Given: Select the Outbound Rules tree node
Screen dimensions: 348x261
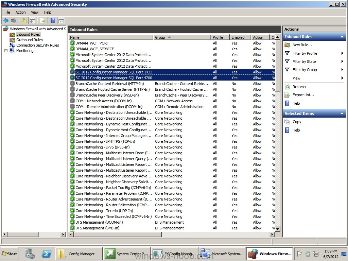Looking at the screenshot, I should [x=29, y=40].
